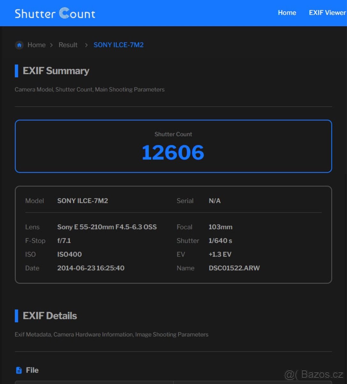Image resolution: width=347 pixels, height=384 pixels.
Task: Click the Shutter Count label above the number
Action: coord(173,134)
